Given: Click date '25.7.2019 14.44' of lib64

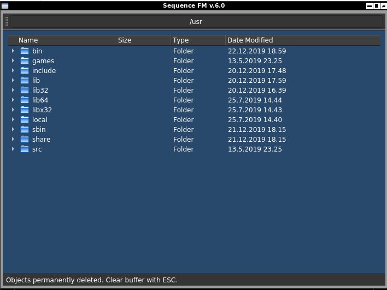Looking at the screenshot, I should point(255,100).
